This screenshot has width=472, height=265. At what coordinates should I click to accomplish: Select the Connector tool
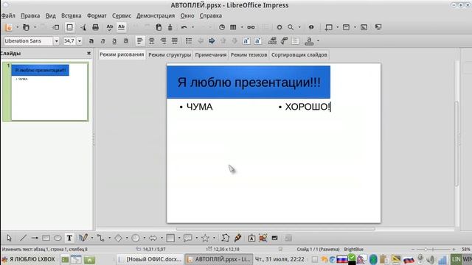[x=101, y=238]
